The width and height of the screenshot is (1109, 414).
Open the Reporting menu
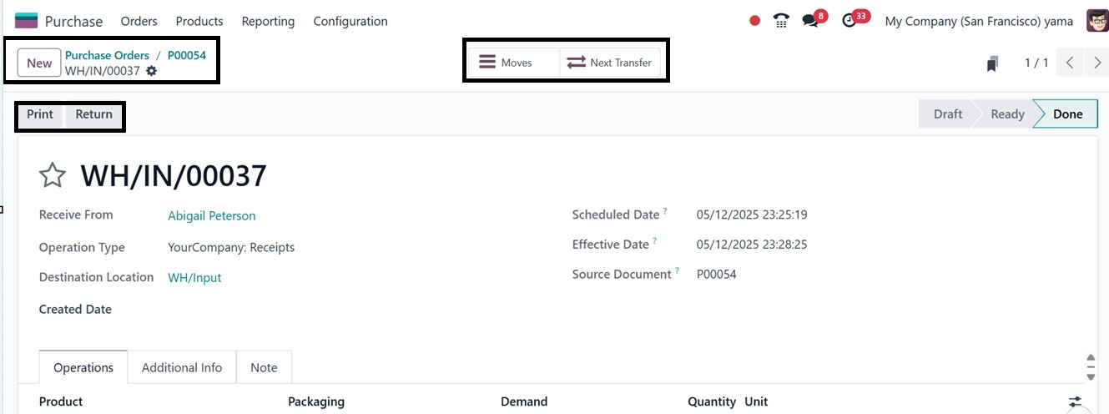[x=268, y=21]
